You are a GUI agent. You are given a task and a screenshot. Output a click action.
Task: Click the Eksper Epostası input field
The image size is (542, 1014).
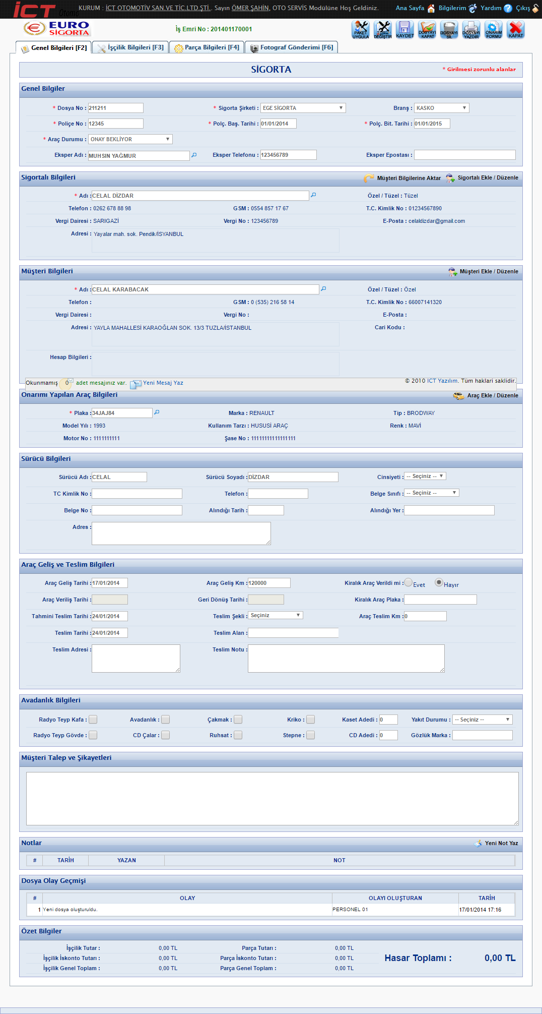click(464, 155)
